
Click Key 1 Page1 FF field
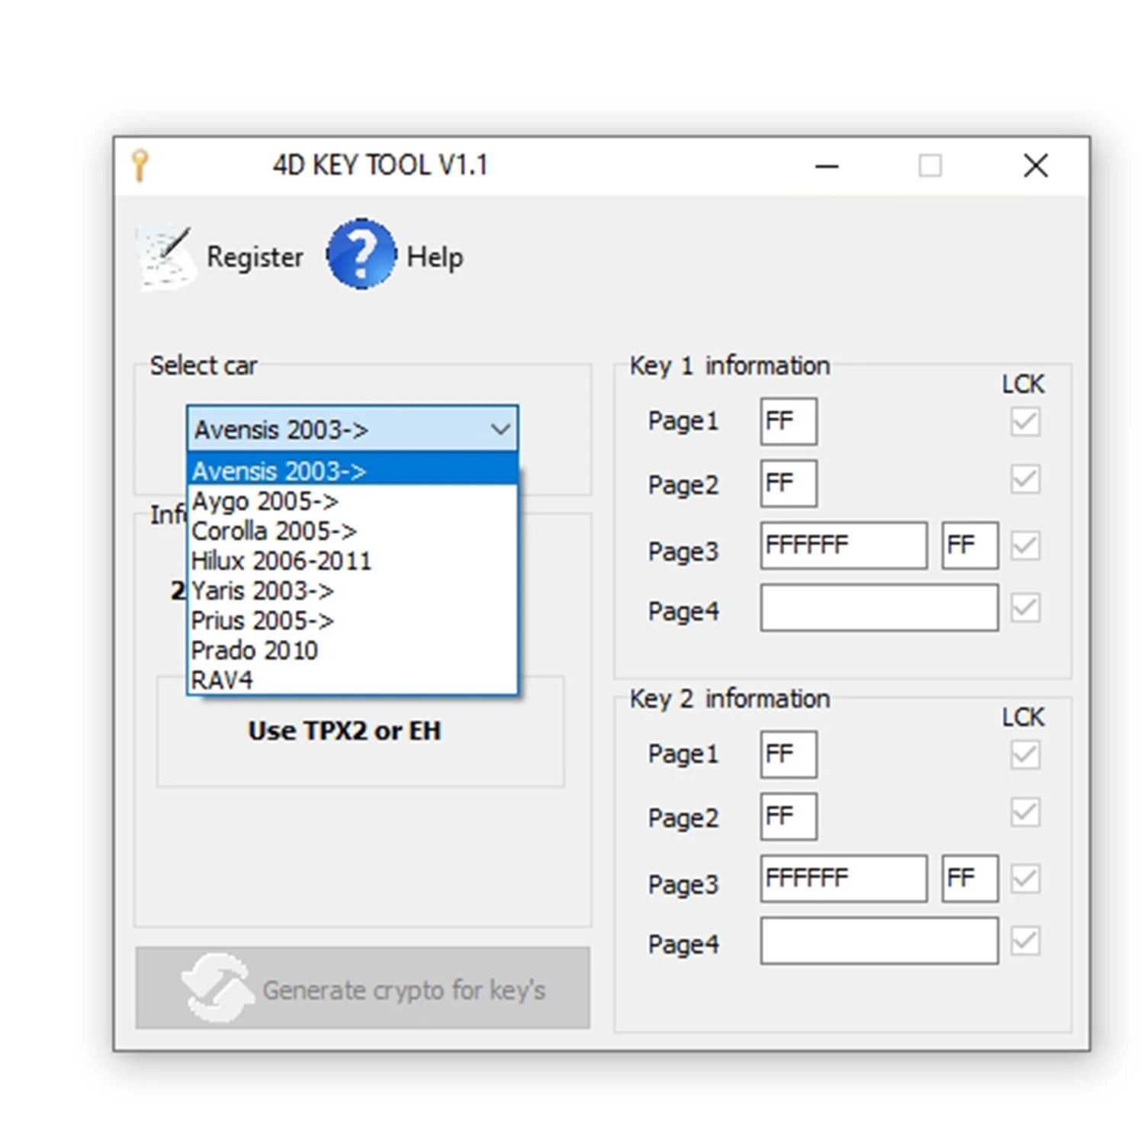click(x=789, y=421)
